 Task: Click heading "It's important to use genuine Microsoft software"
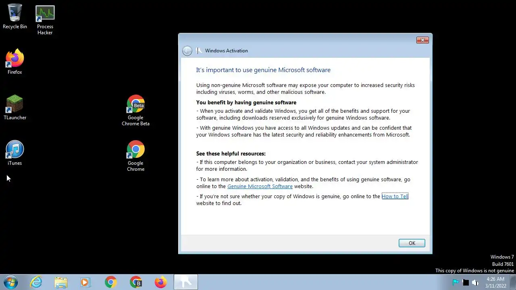point(263,70)
